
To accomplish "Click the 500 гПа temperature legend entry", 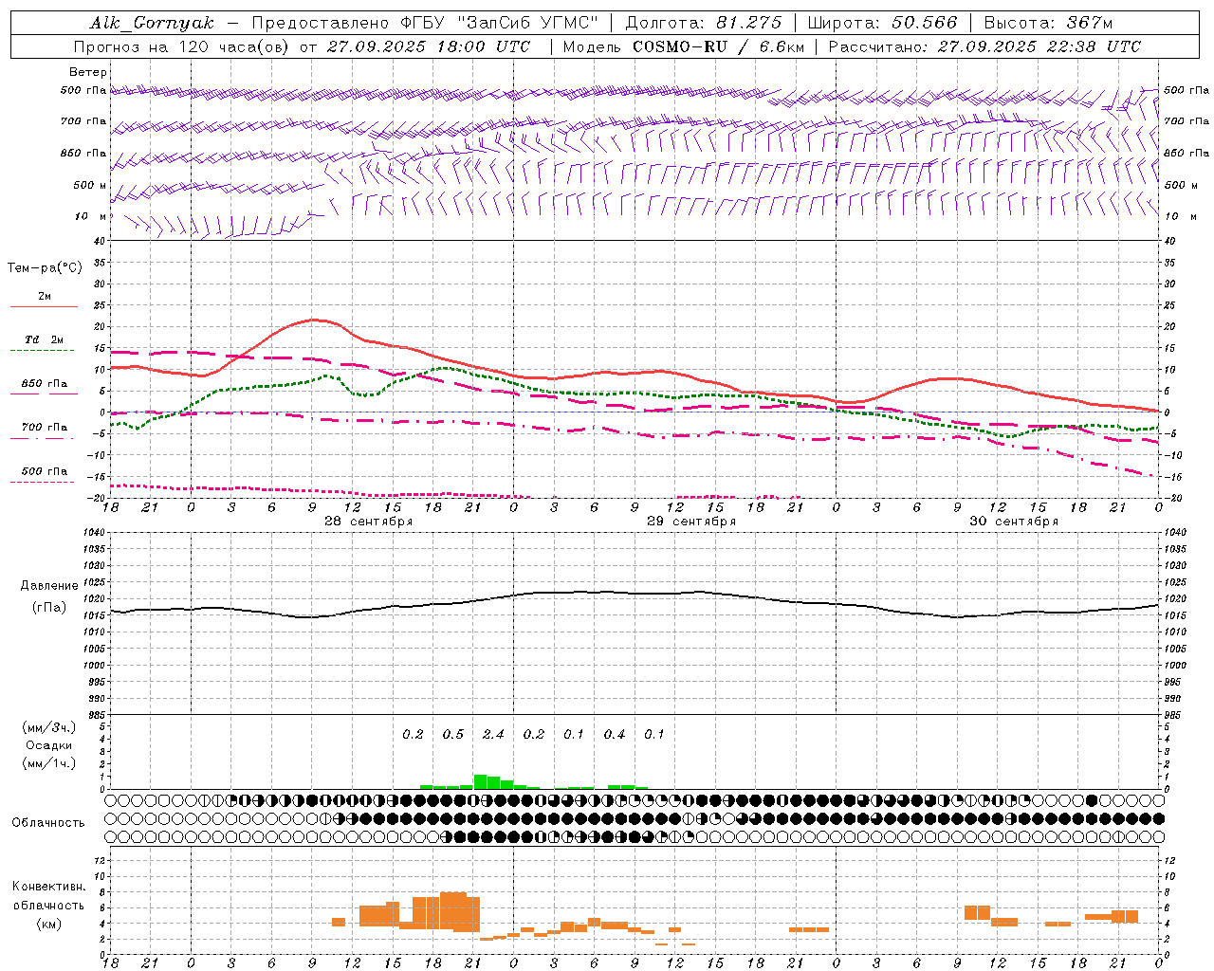I will pos(45,471).
